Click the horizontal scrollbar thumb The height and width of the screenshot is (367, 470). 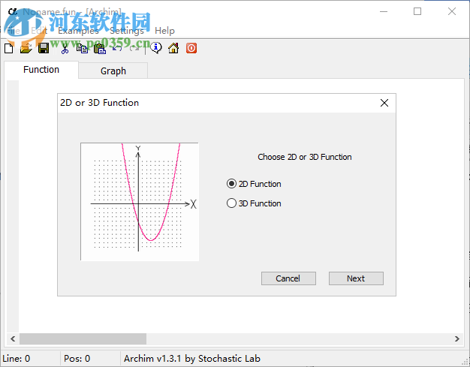[83, 338]
